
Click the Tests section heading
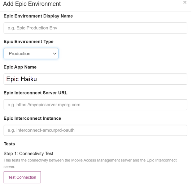[9, 144]
